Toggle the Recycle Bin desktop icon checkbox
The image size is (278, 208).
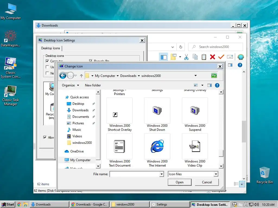pos(91,61)
